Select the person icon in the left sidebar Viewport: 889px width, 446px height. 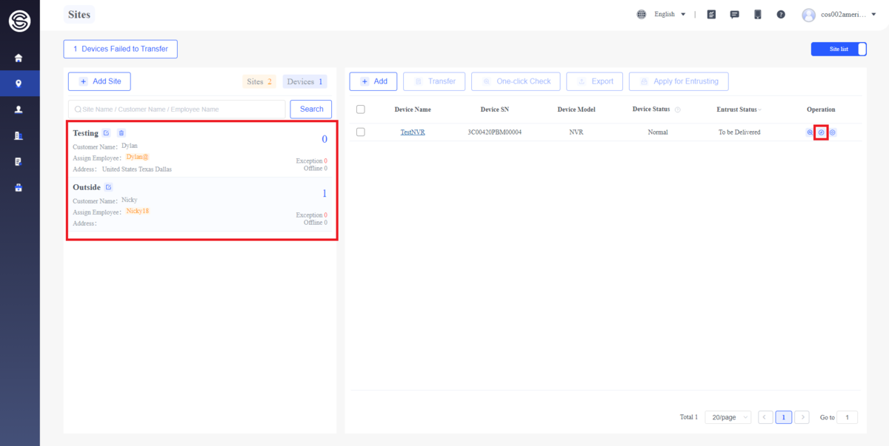click(19, 109)
